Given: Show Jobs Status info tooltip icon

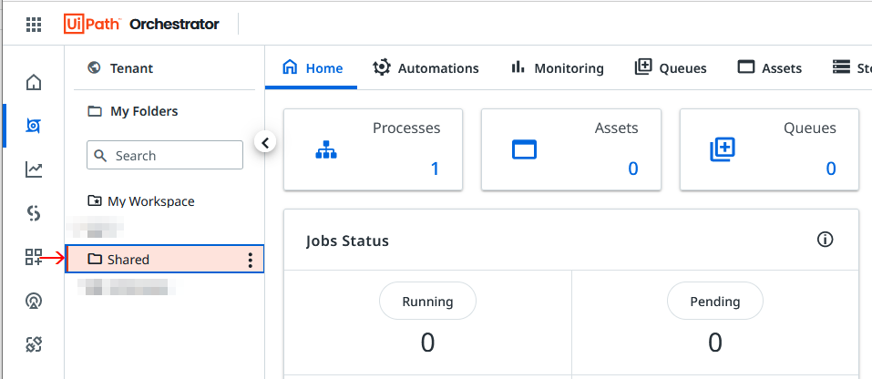Looking at the screenshot, I should [x=826, y=240].
